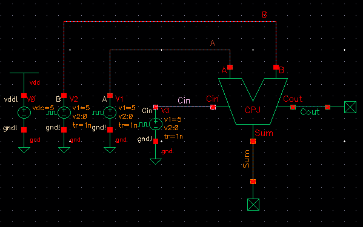Select ground symbol under V0 source
The width and height of the screenshot is (363, 227).
pyautogui.click(x=24, y=150)
